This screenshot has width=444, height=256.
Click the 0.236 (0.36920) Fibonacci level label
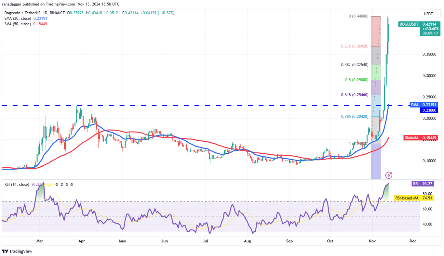pyautogui.click(x=354, y=46)
